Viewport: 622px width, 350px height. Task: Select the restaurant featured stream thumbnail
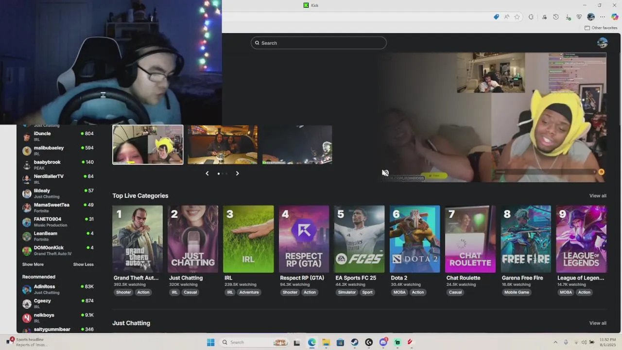[223, 145]
